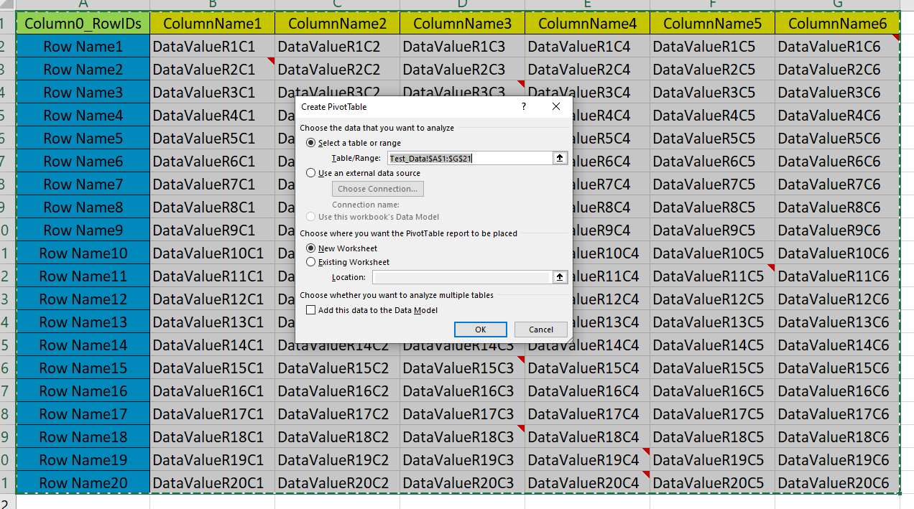
Task: Click the Table/Range collapse dialog arrow button
Action: click(560, 158)
